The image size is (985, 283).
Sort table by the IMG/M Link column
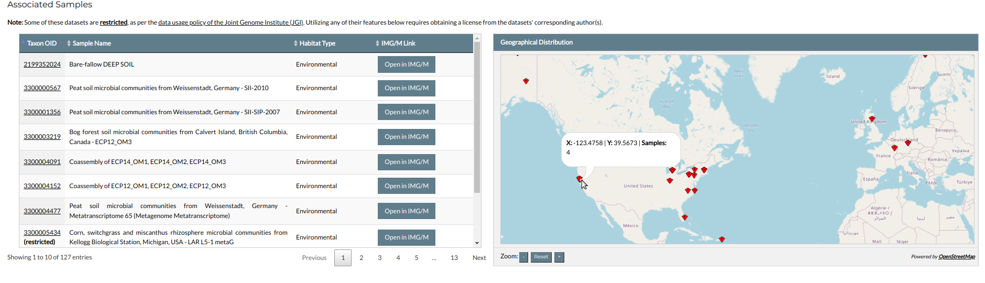pyautogui.click(x=398, y=43)
